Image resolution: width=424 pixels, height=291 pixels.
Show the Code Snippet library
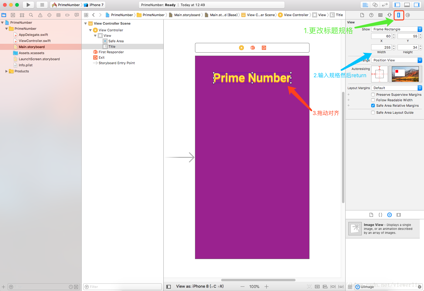click(380, 215)
